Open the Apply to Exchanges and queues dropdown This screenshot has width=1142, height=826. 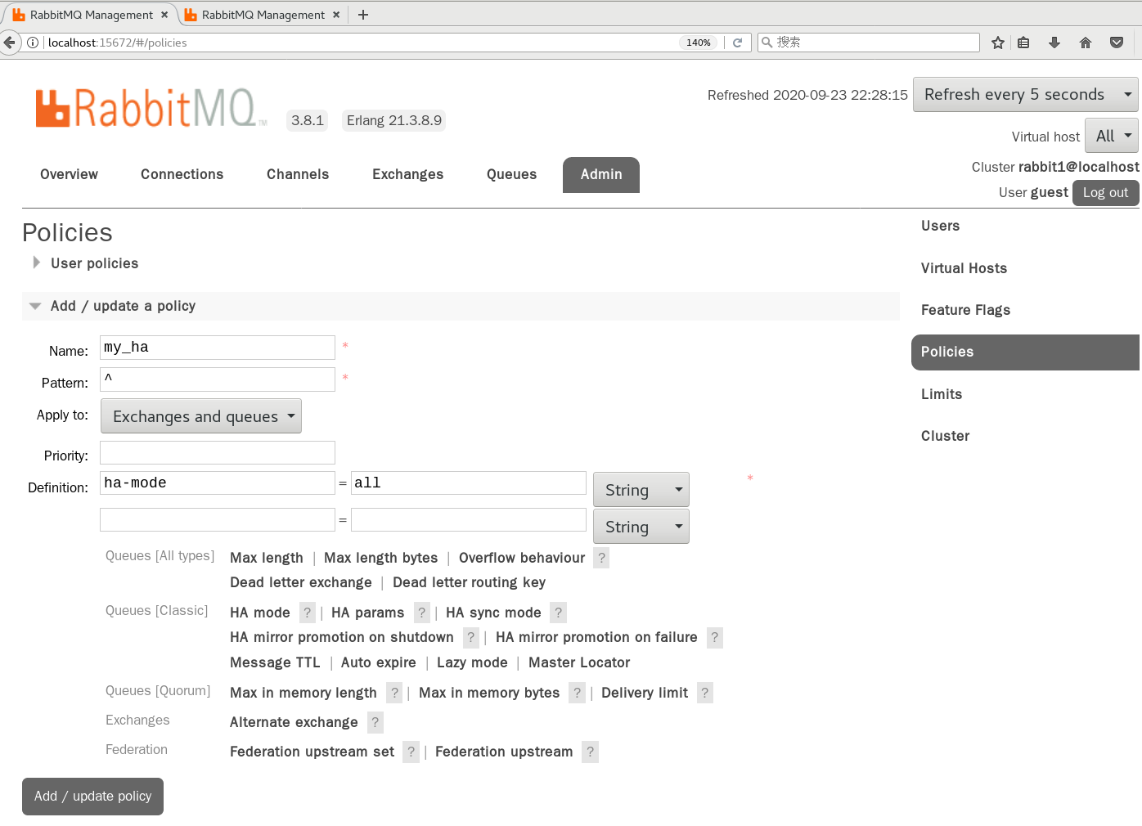click(x=201, y=416)
